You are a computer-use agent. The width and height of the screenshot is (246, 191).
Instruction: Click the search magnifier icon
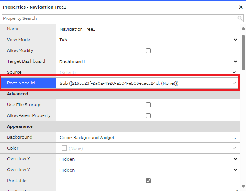tap(240, 18)
